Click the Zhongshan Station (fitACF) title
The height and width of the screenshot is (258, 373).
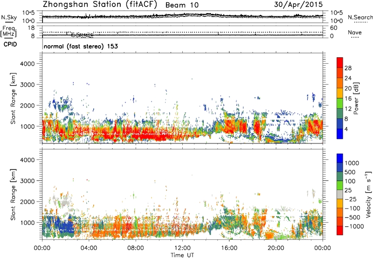pos(100,5)
